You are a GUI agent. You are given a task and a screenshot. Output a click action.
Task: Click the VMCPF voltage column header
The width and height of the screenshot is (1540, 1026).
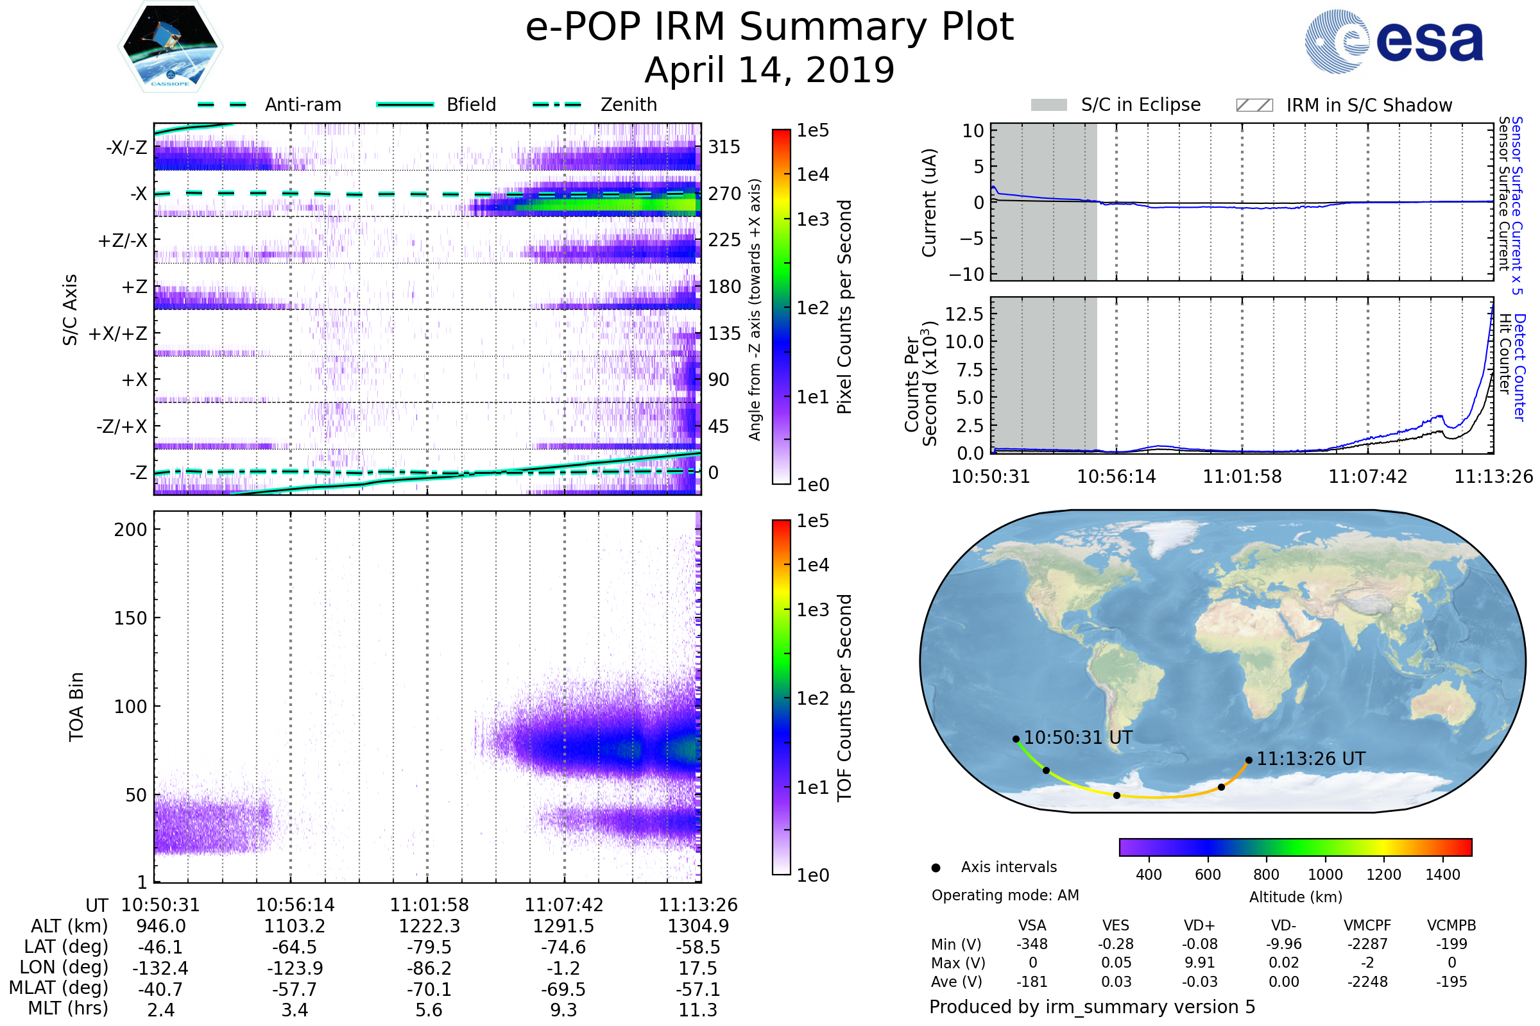[x=1367, y=925]
